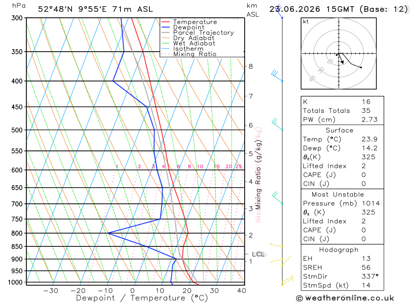The width and height of the screenshot is (414, 303).
Task: Click the blue wind barb at 300 hPa
Action: pyautogui.click(x=279, y=12)
